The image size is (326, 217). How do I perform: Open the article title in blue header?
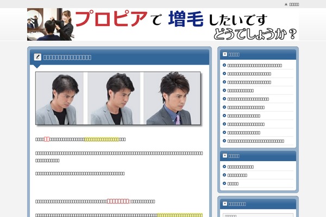point(67,58)
